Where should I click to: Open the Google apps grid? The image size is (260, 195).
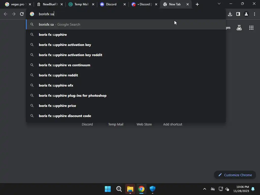(x=251, y=28)
